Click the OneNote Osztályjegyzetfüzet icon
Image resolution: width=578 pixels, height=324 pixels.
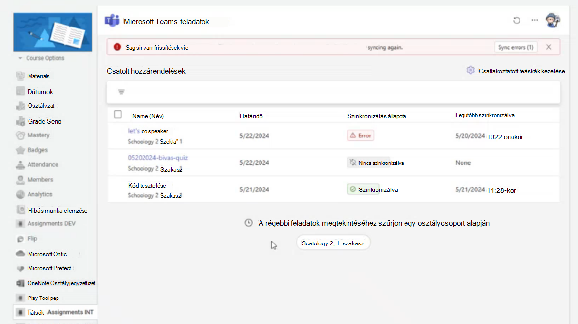[x=20, y=283]
